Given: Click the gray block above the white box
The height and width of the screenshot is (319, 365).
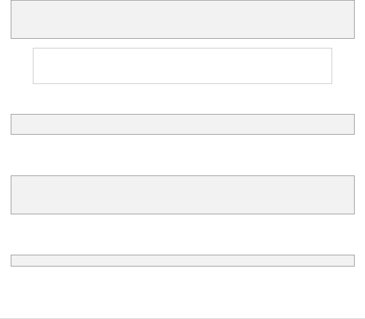Looking at the screenshot, I should point(182,19).
